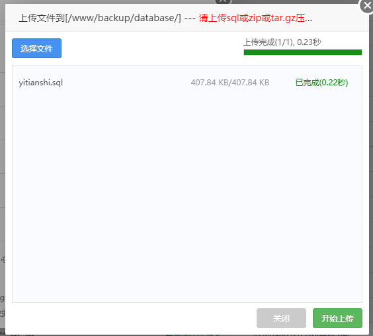Dismiss the dialog using the 关闭 button
Image resolution: width=373 pixels, height=336 pixels.
pos(281,318)
